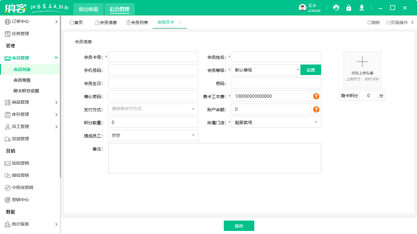Open the help icon beside 售卡工本费
The height and width of the screenshot is (234, 417).
pyautogui.click(x=316, y=96)
